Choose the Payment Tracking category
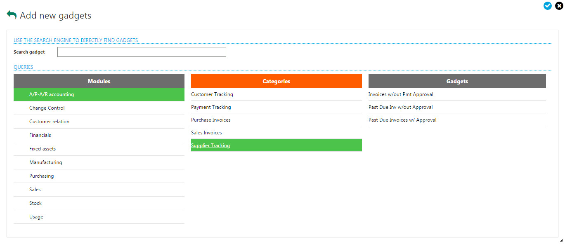565x244 pixels. 211,107
